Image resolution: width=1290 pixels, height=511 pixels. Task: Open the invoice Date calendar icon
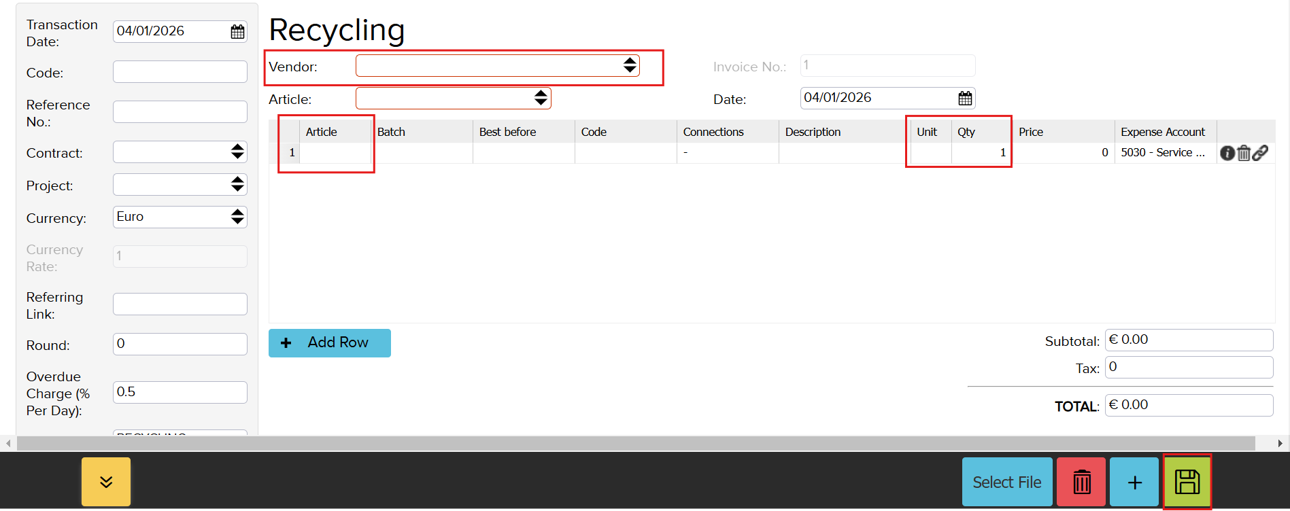(964, 99)
